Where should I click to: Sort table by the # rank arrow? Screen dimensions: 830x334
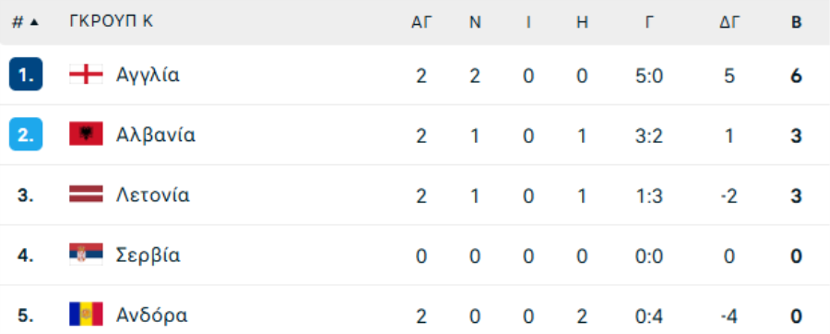coord(34,23)
